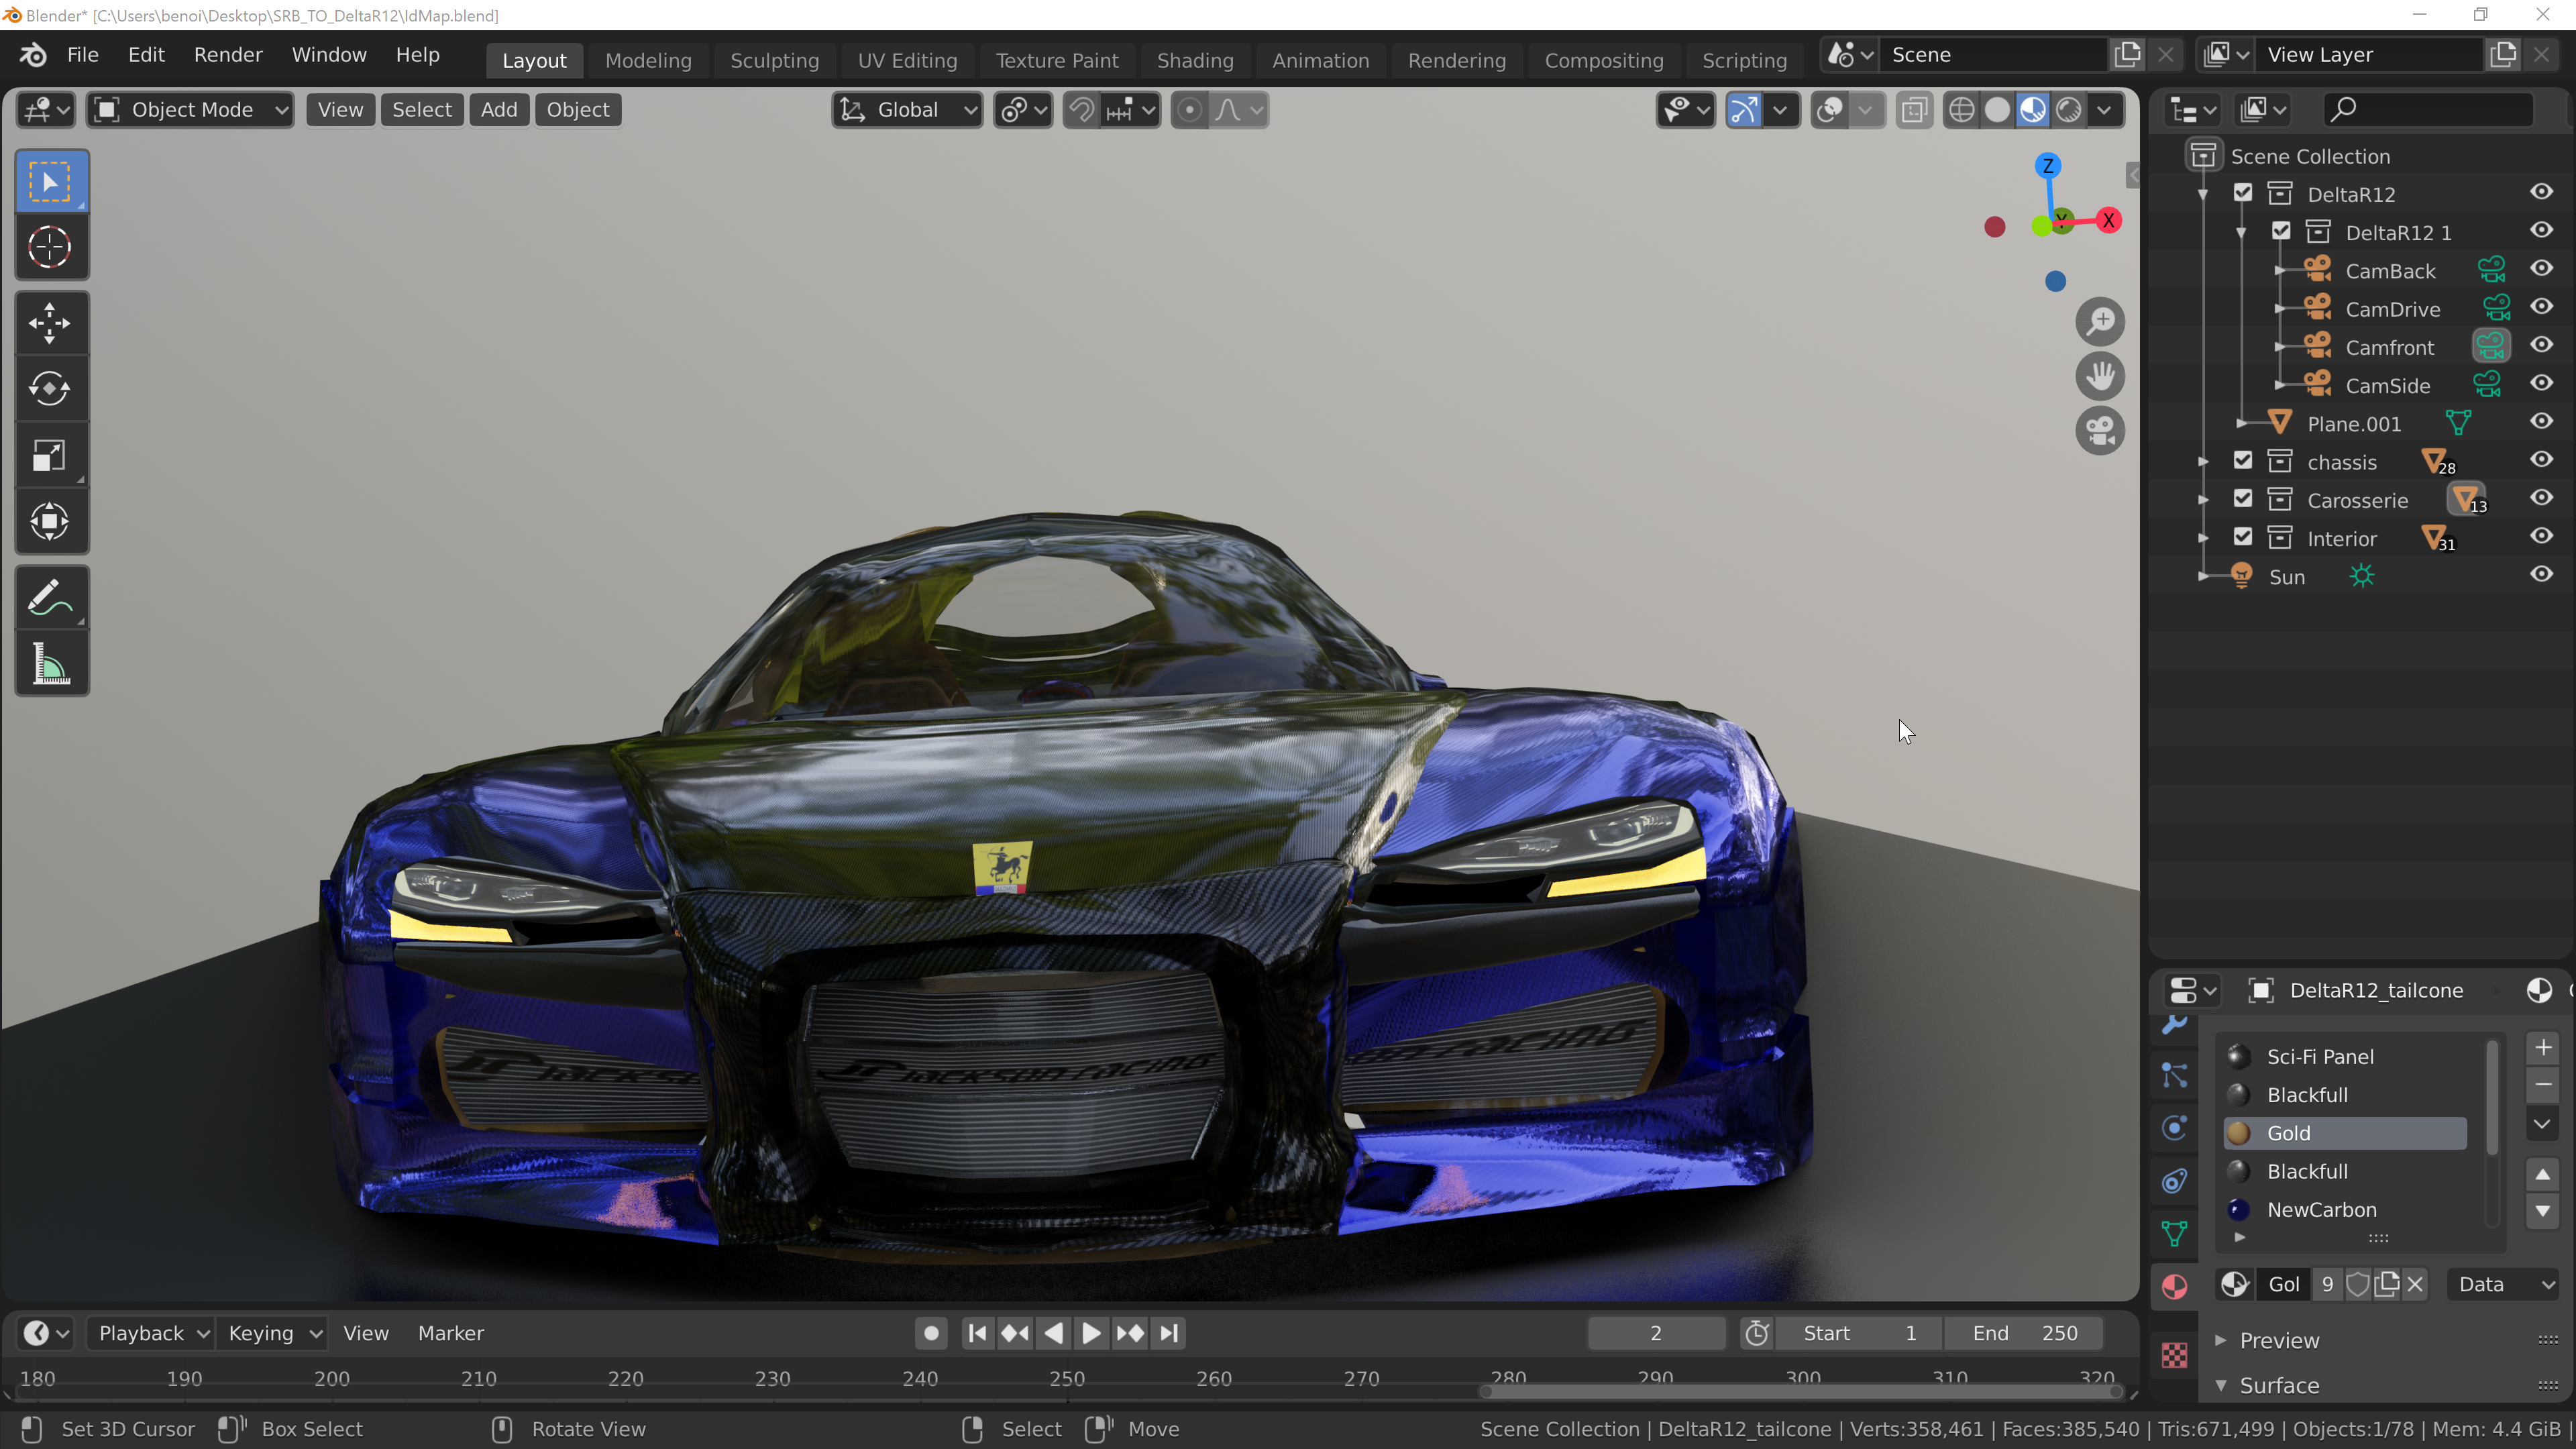The width and height of the screenshot is (2576, 1449).
Task: Activate the Move tool
Action: coord(51,323)
